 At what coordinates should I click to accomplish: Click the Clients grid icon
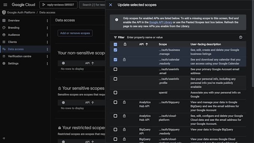[4, 42]
